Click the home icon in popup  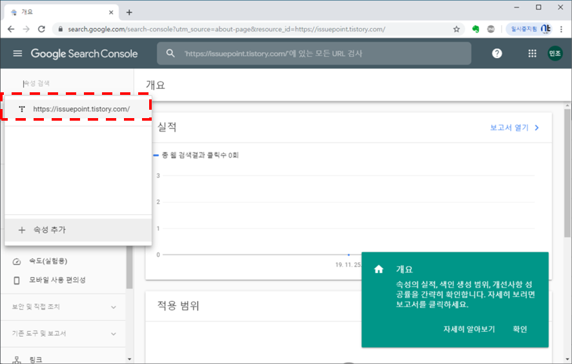coord(379,269)
